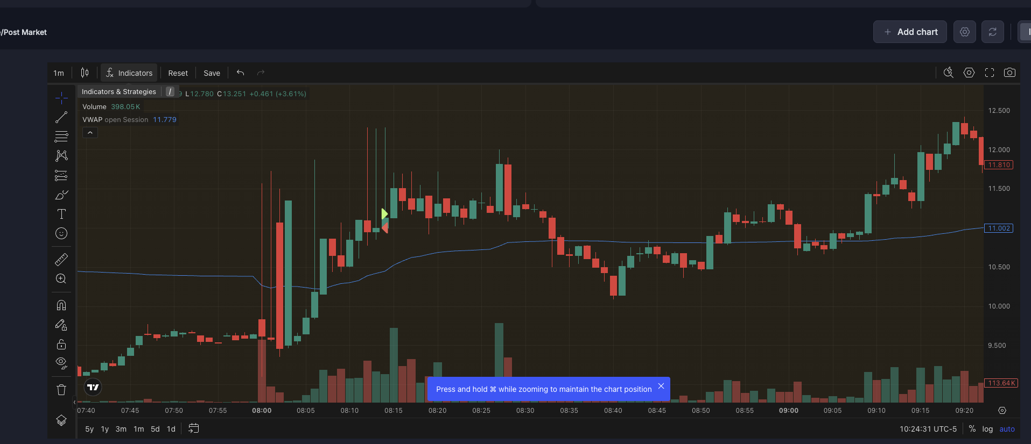Open the 1m interval dropdown

tap(59, 73)
